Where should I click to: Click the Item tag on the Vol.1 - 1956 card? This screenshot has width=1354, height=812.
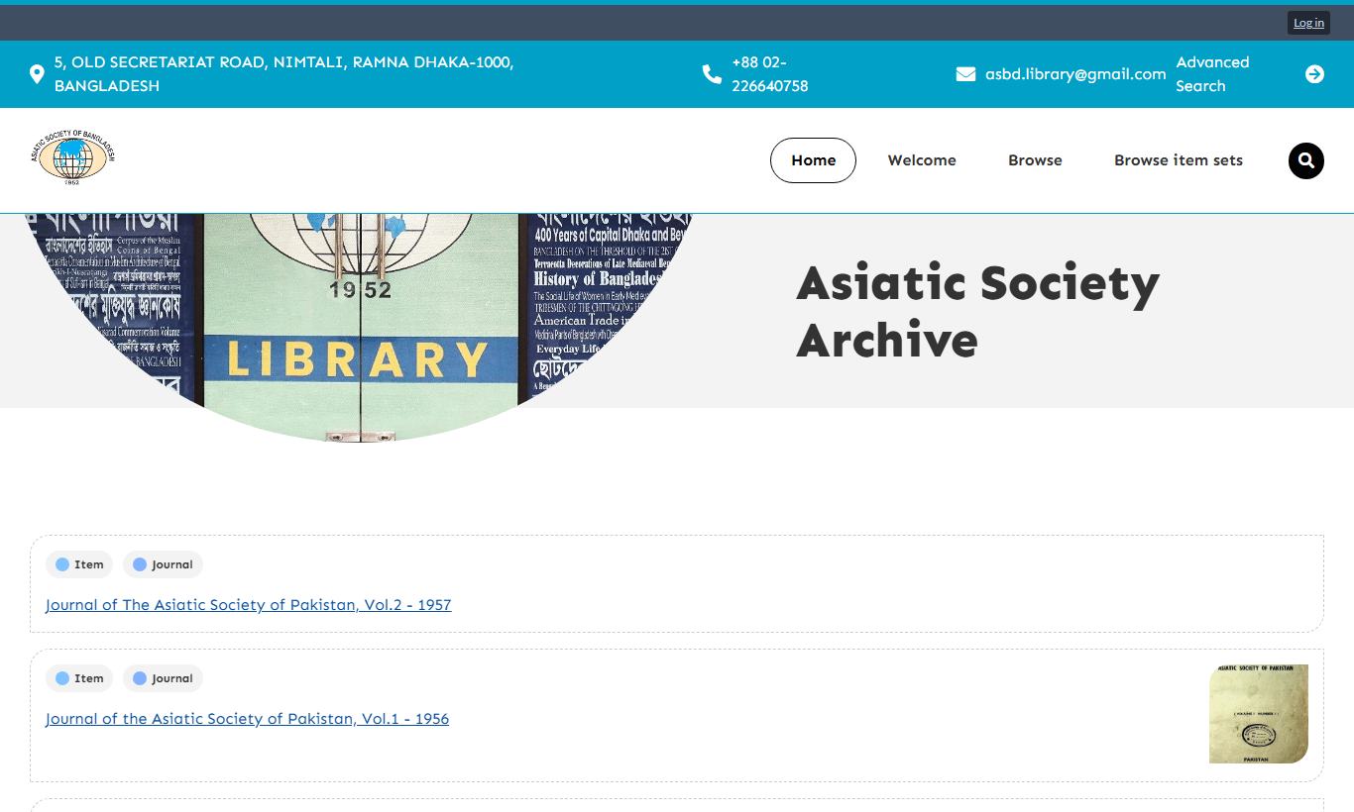point(79,678)
